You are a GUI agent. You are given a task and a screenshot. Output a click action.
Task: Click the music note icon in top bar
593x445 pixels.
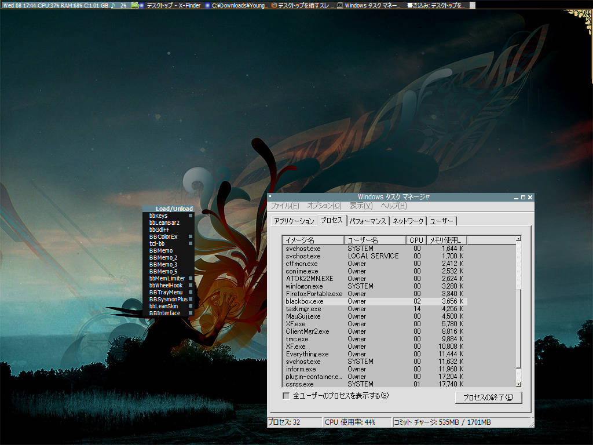coord(113,5)
